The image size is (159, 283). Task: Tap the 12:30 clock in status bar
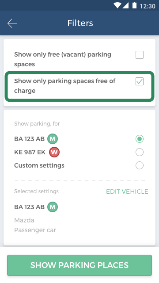pyautogui.click(x=148, y=6)
